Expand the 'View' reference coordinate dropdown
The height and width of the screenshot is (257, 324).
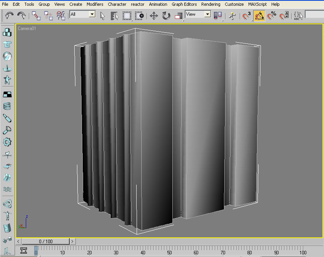(x=207, y=14)
